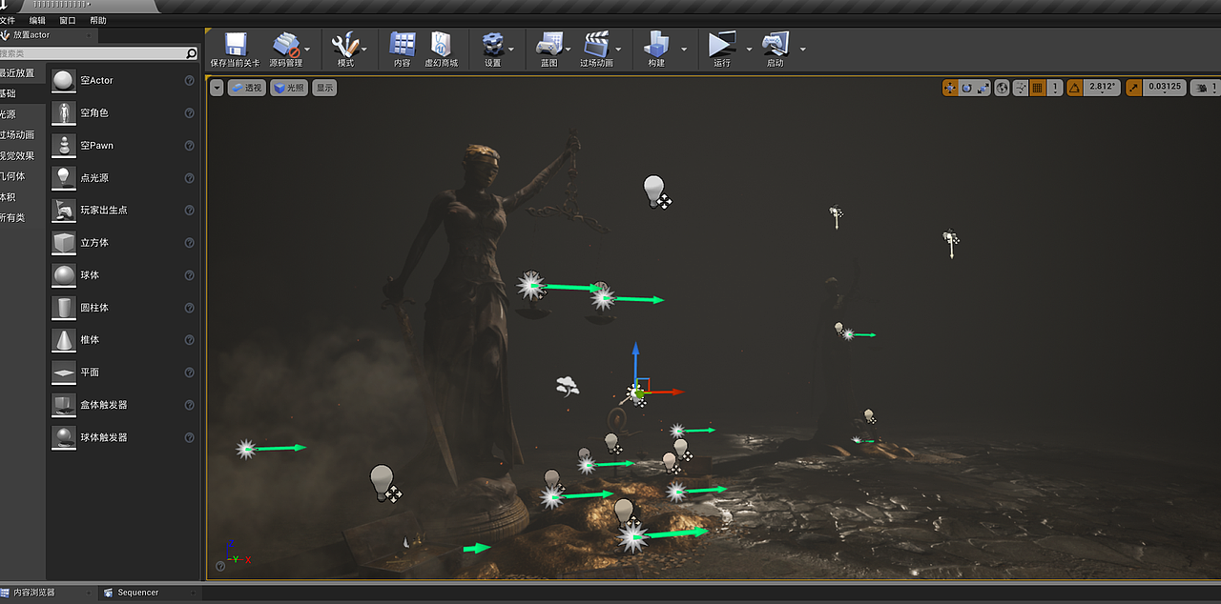Open the 窗口 (Window) menu
Screen dimensions: 1221x604
click(68, 20)
